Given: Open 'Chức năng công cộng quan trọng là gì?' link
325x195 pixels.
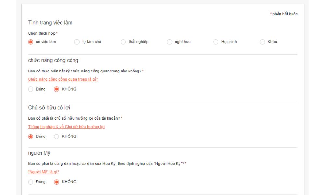Looking at the screenshot, I should [63, 79].
